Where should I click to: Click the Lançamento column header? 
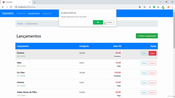click(23, 46)
